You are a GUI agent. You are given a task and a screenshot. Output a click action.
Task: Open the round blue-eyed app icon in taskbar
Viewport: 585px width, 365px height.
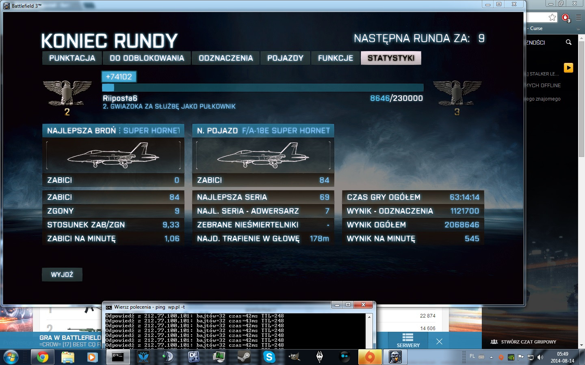[344, 357]
